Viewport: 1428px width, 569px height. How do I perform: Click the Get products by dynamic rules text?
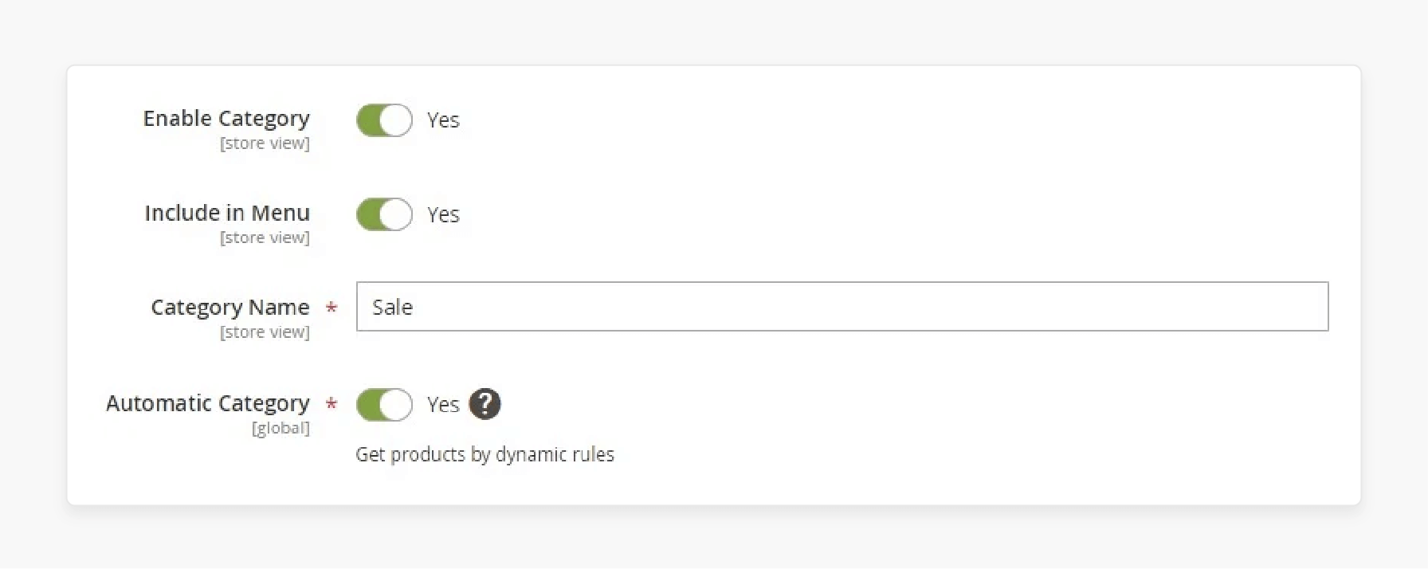485,454
